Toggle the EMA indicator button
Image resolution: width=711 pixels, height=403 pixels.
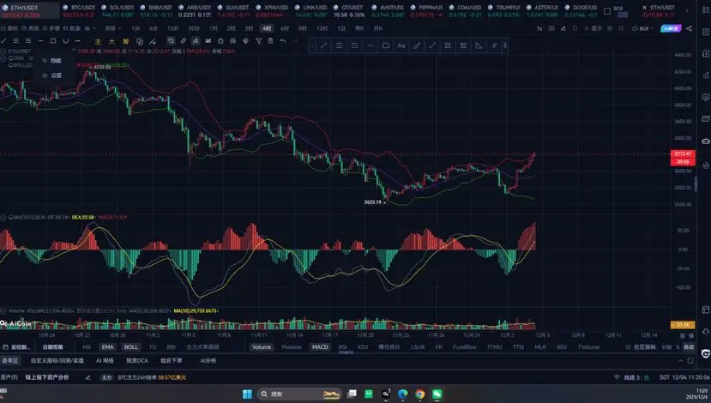tap(107, 347)
